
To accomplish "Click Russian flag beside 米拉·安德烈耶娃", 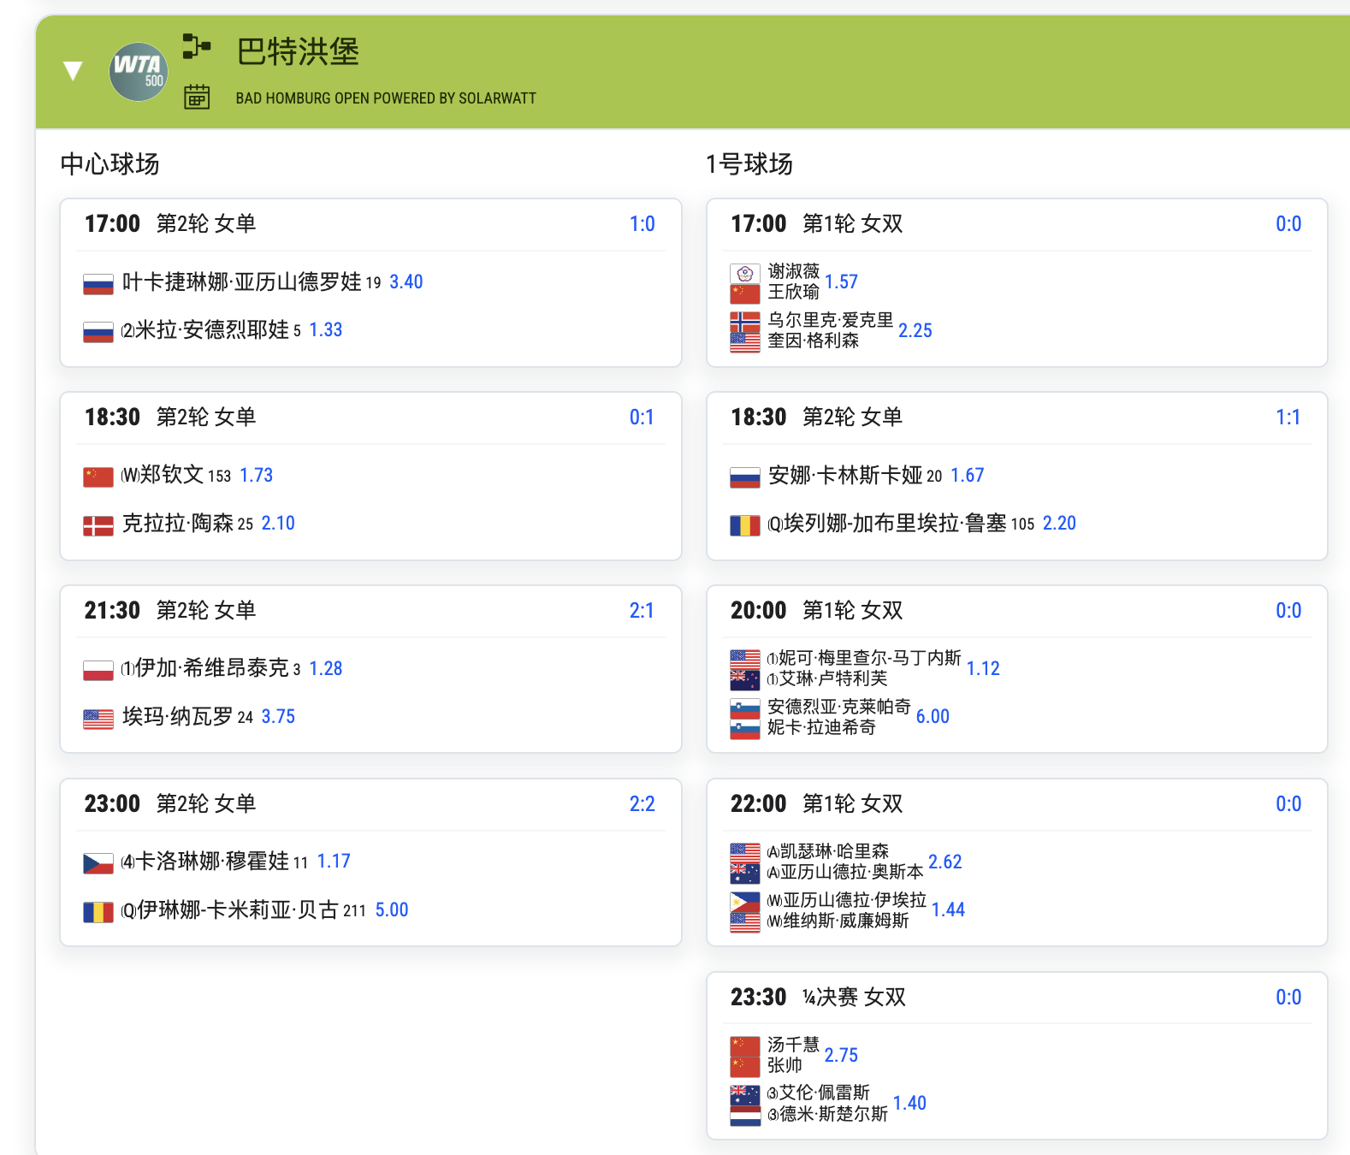I will coord(98,331).
